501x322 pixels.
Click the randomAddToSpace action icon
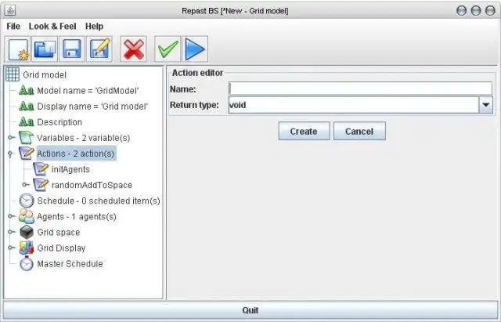pos(41,185)
